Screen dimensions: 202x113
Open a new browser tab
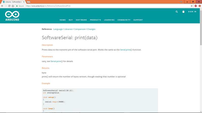[x=29, y=2]
